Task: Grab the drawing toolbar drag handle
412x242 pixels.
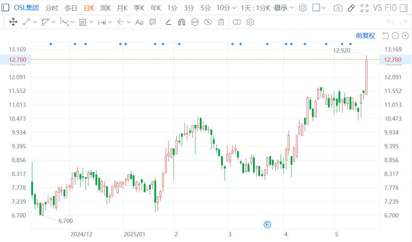Action: coord(4,22)
